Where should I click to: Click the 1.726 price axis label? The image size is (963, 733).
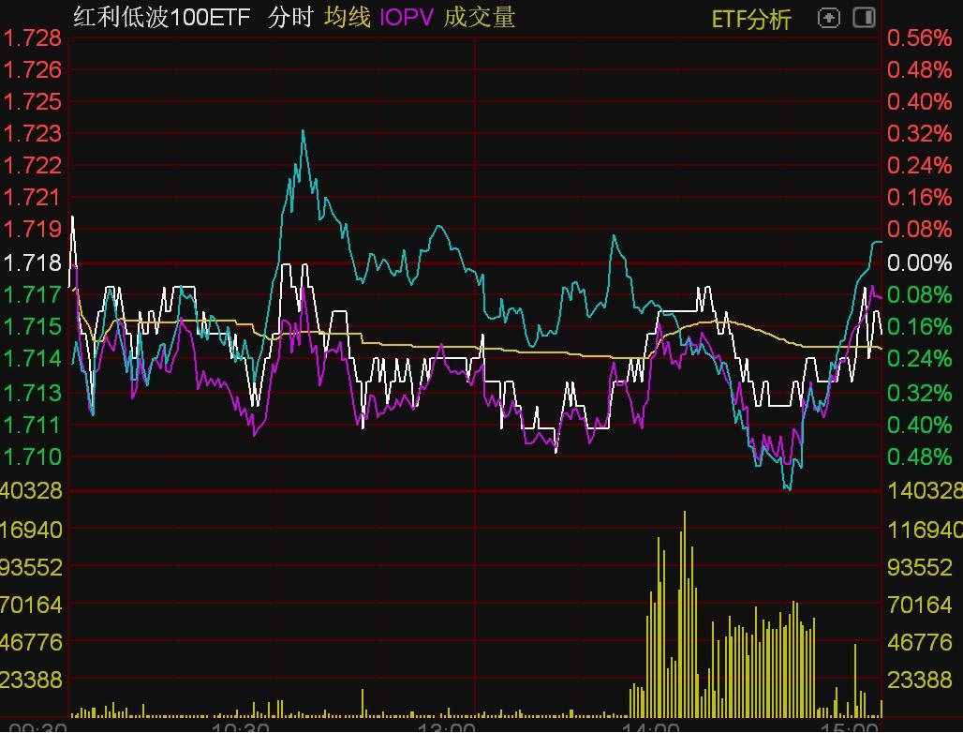click(33, 69)
